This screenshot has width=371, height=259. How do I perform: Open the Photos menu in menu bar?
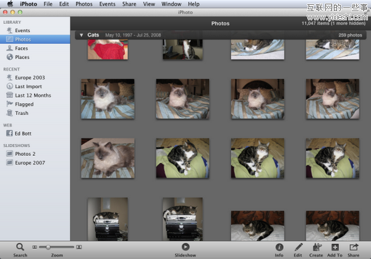(83, 4)
